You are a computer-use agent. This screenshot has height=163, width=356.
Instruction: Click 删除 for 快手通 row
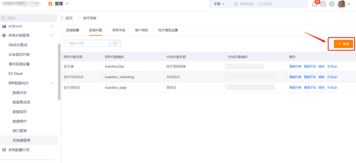(x=321, y=67)
